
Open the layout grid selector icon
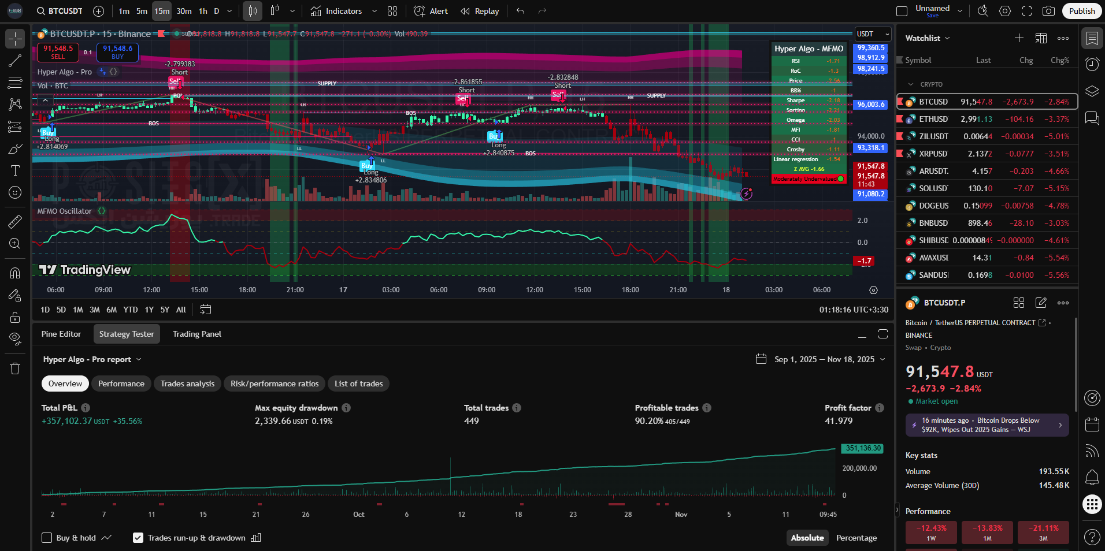pos(392,11)
